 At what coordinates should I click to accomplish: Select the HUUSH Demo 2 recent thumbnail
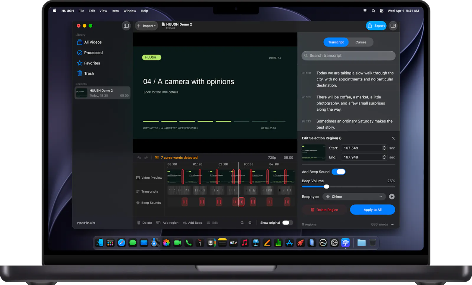coord(81,93)
